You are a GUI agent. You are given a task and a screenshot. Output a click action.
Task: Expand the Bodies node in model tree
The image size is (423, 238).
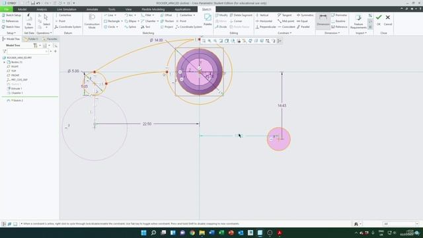coord(4,62)
